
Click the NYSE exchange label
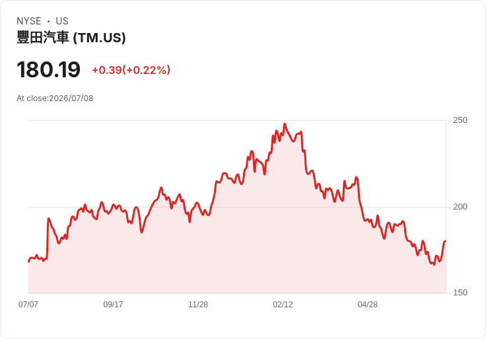(x=29, y=21)
